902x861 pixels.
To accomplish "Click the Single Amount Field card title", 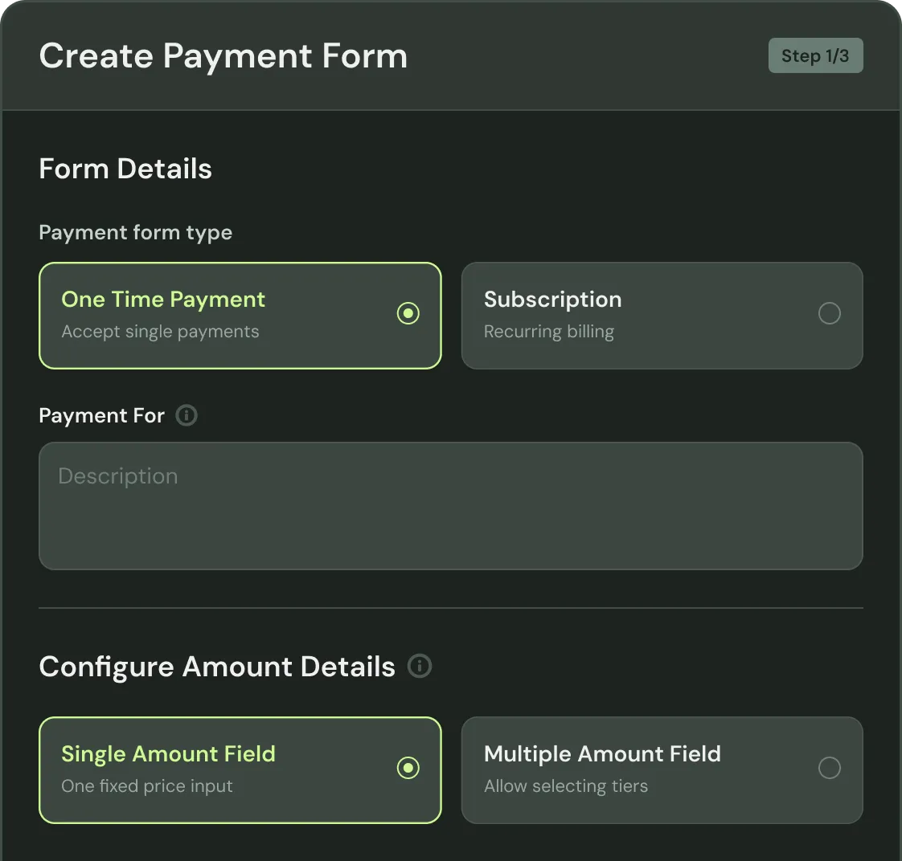I will pos(168,753).
